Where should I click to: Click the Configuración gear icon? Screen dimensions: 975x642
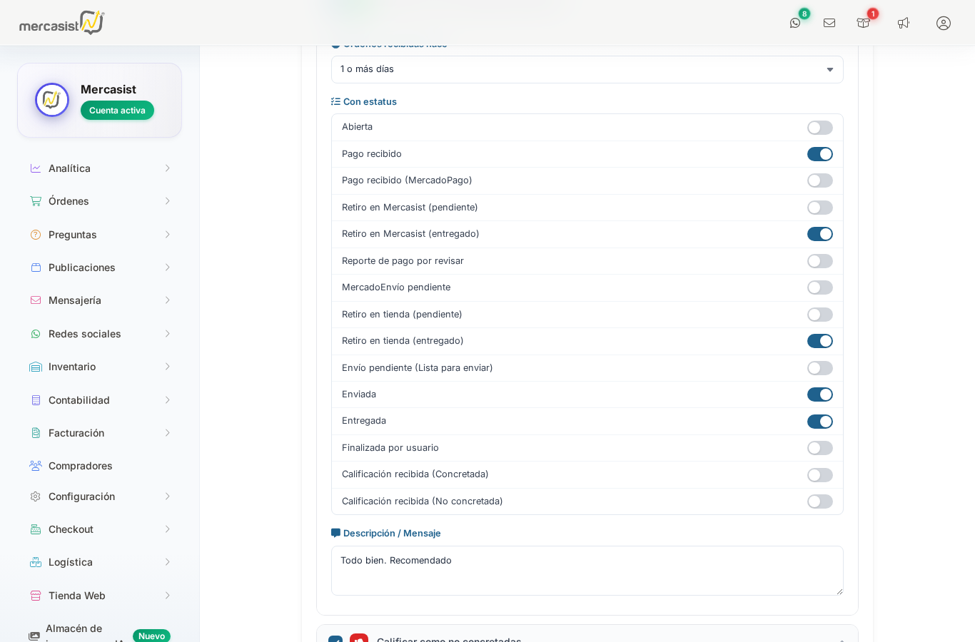(x=36, y=496)
